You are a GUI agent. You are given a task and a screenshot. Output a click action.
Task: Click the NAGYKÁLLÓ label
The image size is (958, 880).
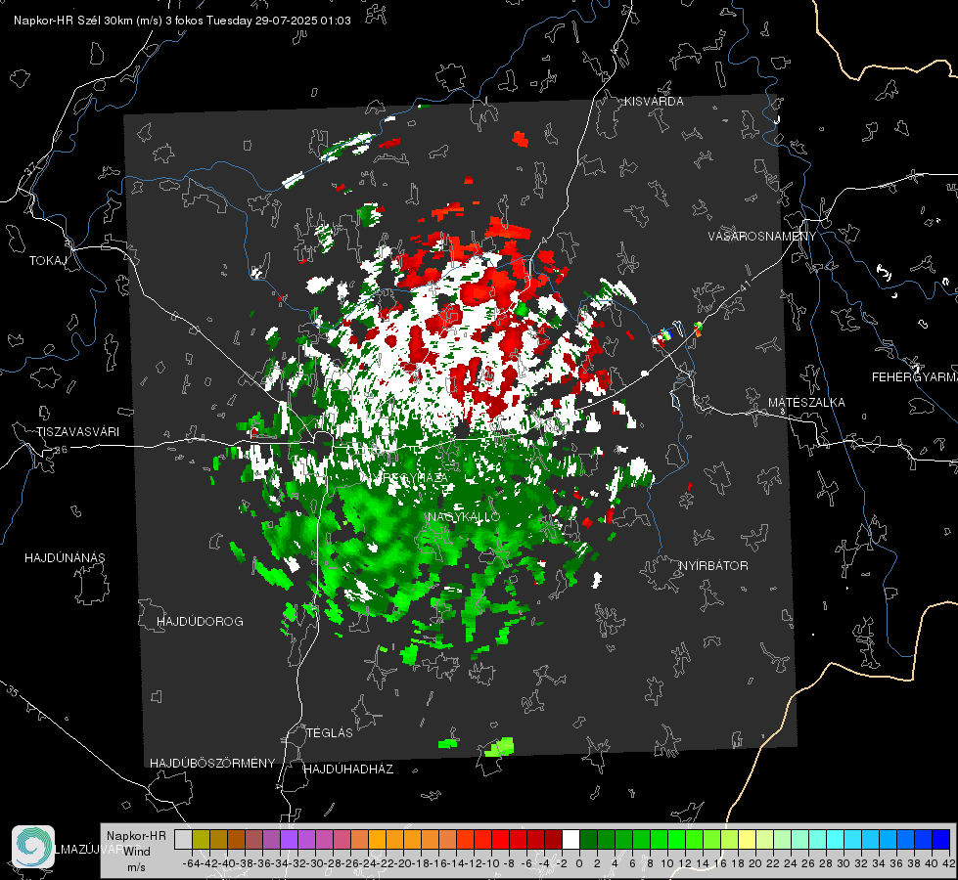(464, 516)
